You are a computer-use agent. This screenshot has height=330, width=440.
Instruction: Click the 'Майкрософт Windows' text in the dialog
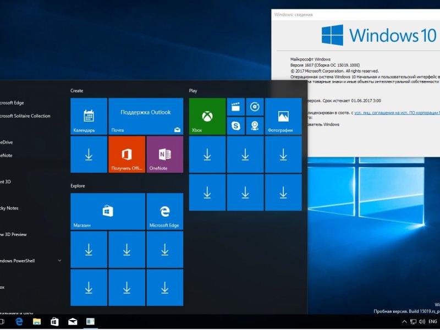[x=310, y=59]
